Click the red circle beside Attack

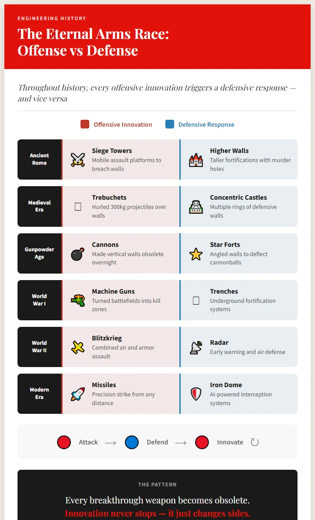pyautogui.click(x=64, y=442)
